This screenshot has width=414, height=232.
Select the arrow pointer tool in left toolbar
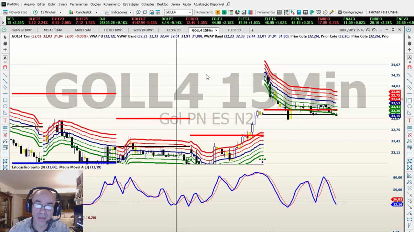click(5, 37)
